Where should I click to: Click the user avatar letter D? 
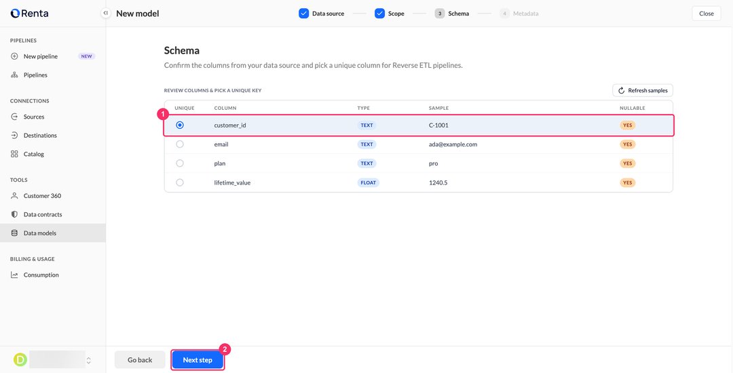[x=20, y=359]
